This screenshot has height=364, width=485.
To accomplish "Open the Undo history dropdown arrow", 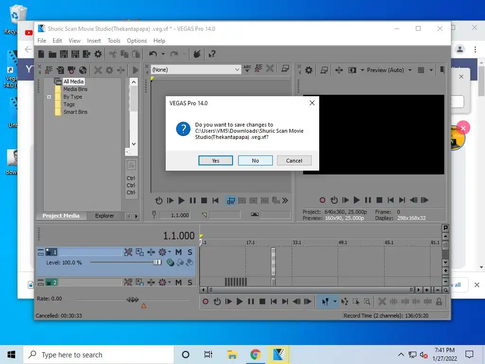I will [x=163, y=54].
